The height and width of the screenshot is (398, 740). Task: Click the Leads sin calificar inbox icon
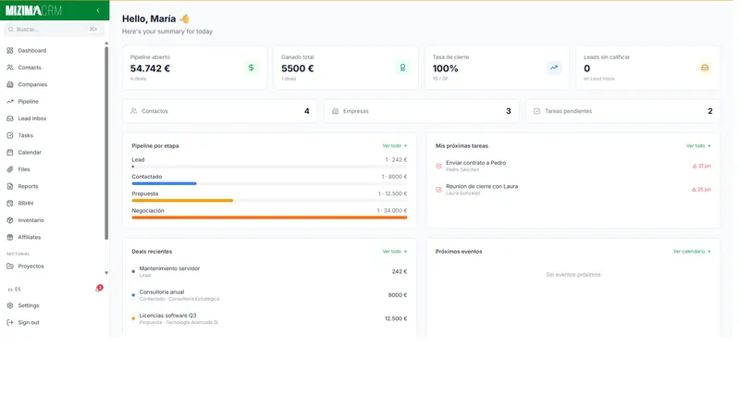pos(705,68)
